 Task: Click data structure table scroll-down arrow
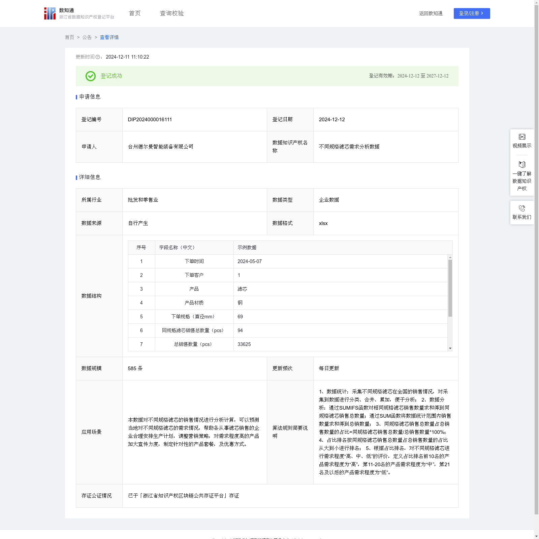coord(450,348)
